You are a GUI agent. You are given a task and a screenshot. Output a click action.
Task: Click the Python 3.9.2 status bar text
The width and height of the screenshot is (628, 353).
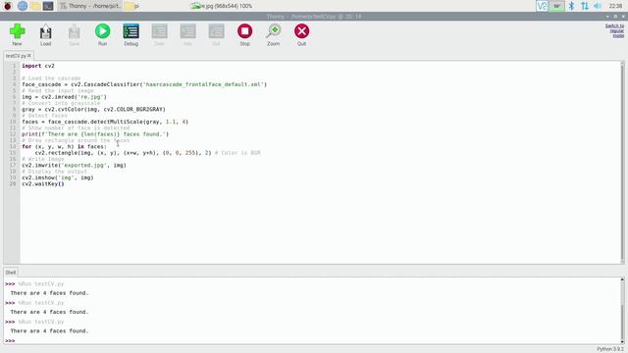click(x=610, y=349)
